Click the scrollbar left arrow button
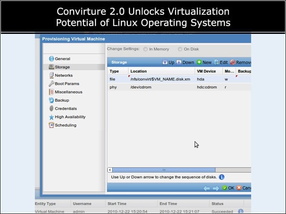 110,170
